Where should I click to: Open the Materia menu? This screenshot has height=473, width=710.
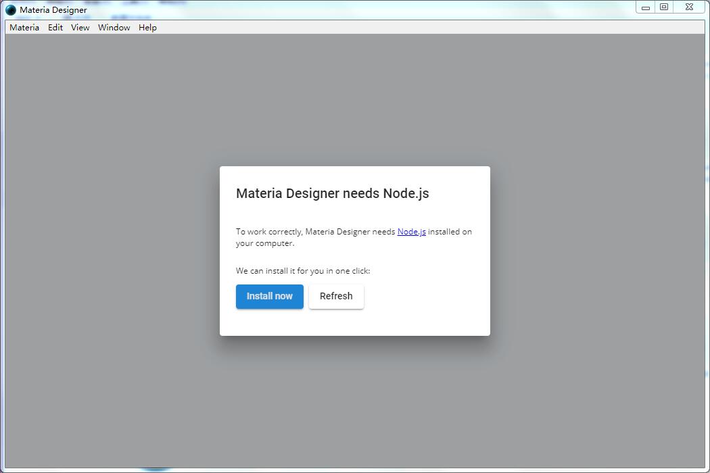click(x=24, y=28)
